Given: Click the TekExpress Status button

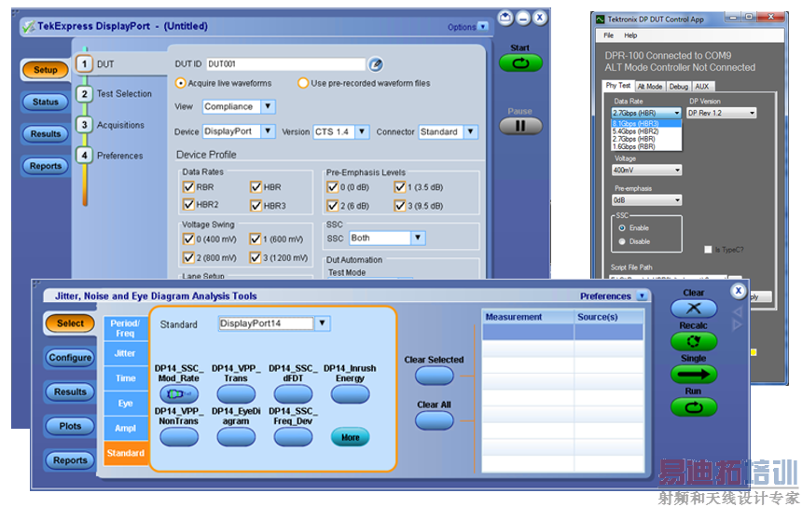Looking at the screenshot, I should [x=46, y=102].
